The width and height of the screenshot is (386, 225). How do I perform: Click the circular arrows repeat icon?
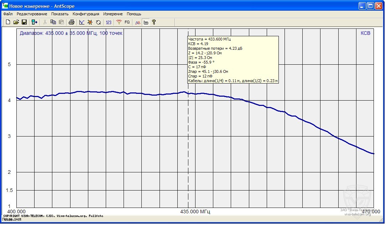point(99,22)
